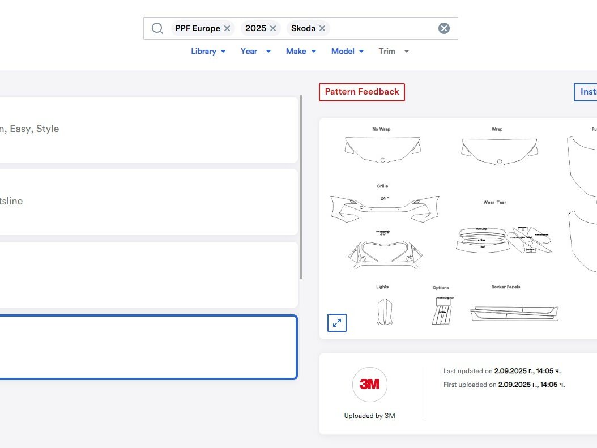Image resolution: width=597 pixels, height=448 pixels.
Task: Click the highlighted selected result card
Action: pyautogui.click(x=147, y=347)
